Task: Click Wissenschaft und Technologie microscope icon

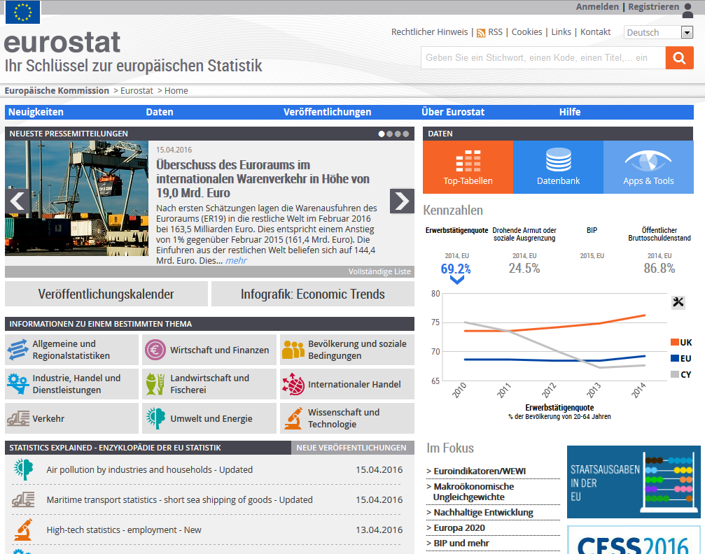Action: click(293, 418)
